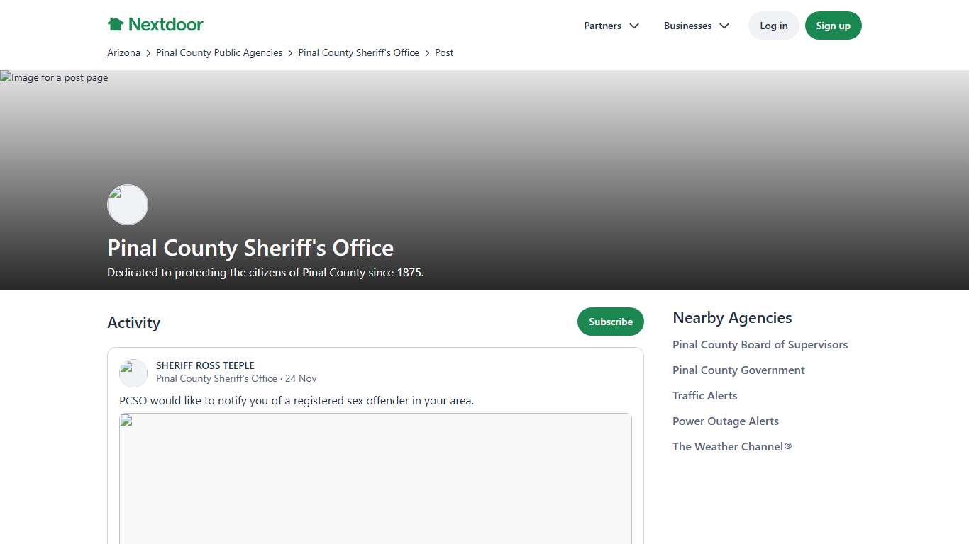Click the Sign up button

tap(833, 25)
